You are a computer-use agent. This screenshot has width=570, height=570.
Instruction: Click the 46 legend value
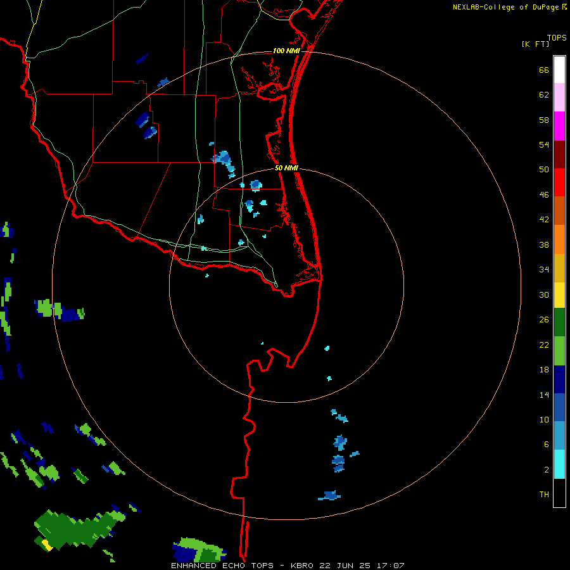coord(544,195)
